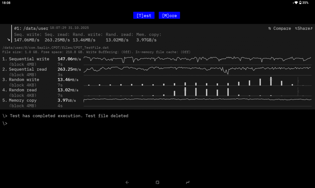Tap the [T]est button
The image size is (315, 188).
click(144, 16)
